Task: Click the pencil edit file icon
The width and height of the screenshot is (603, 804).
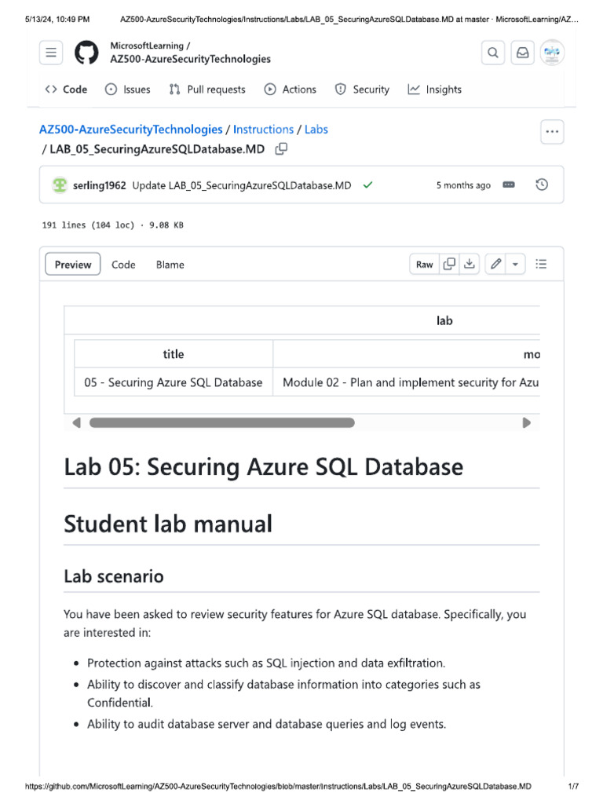Action: (495, 265)
